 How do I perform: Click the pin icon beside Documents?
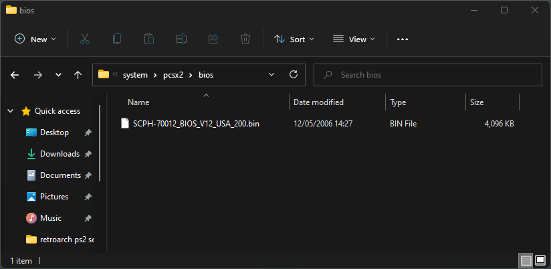coord(88,175)
